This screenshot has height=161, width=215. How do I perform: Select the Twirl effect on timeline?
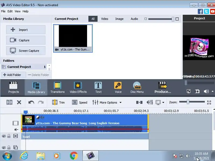85,137
